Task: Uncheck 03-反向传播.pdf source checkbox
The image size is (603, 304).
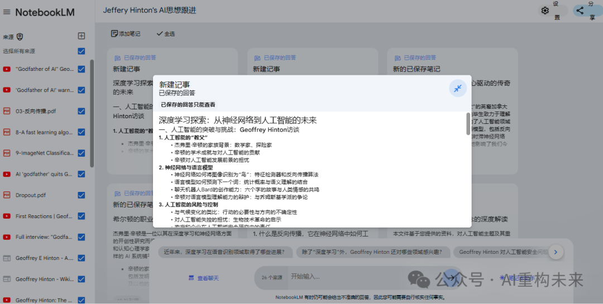Action: [x=81, y=111]
